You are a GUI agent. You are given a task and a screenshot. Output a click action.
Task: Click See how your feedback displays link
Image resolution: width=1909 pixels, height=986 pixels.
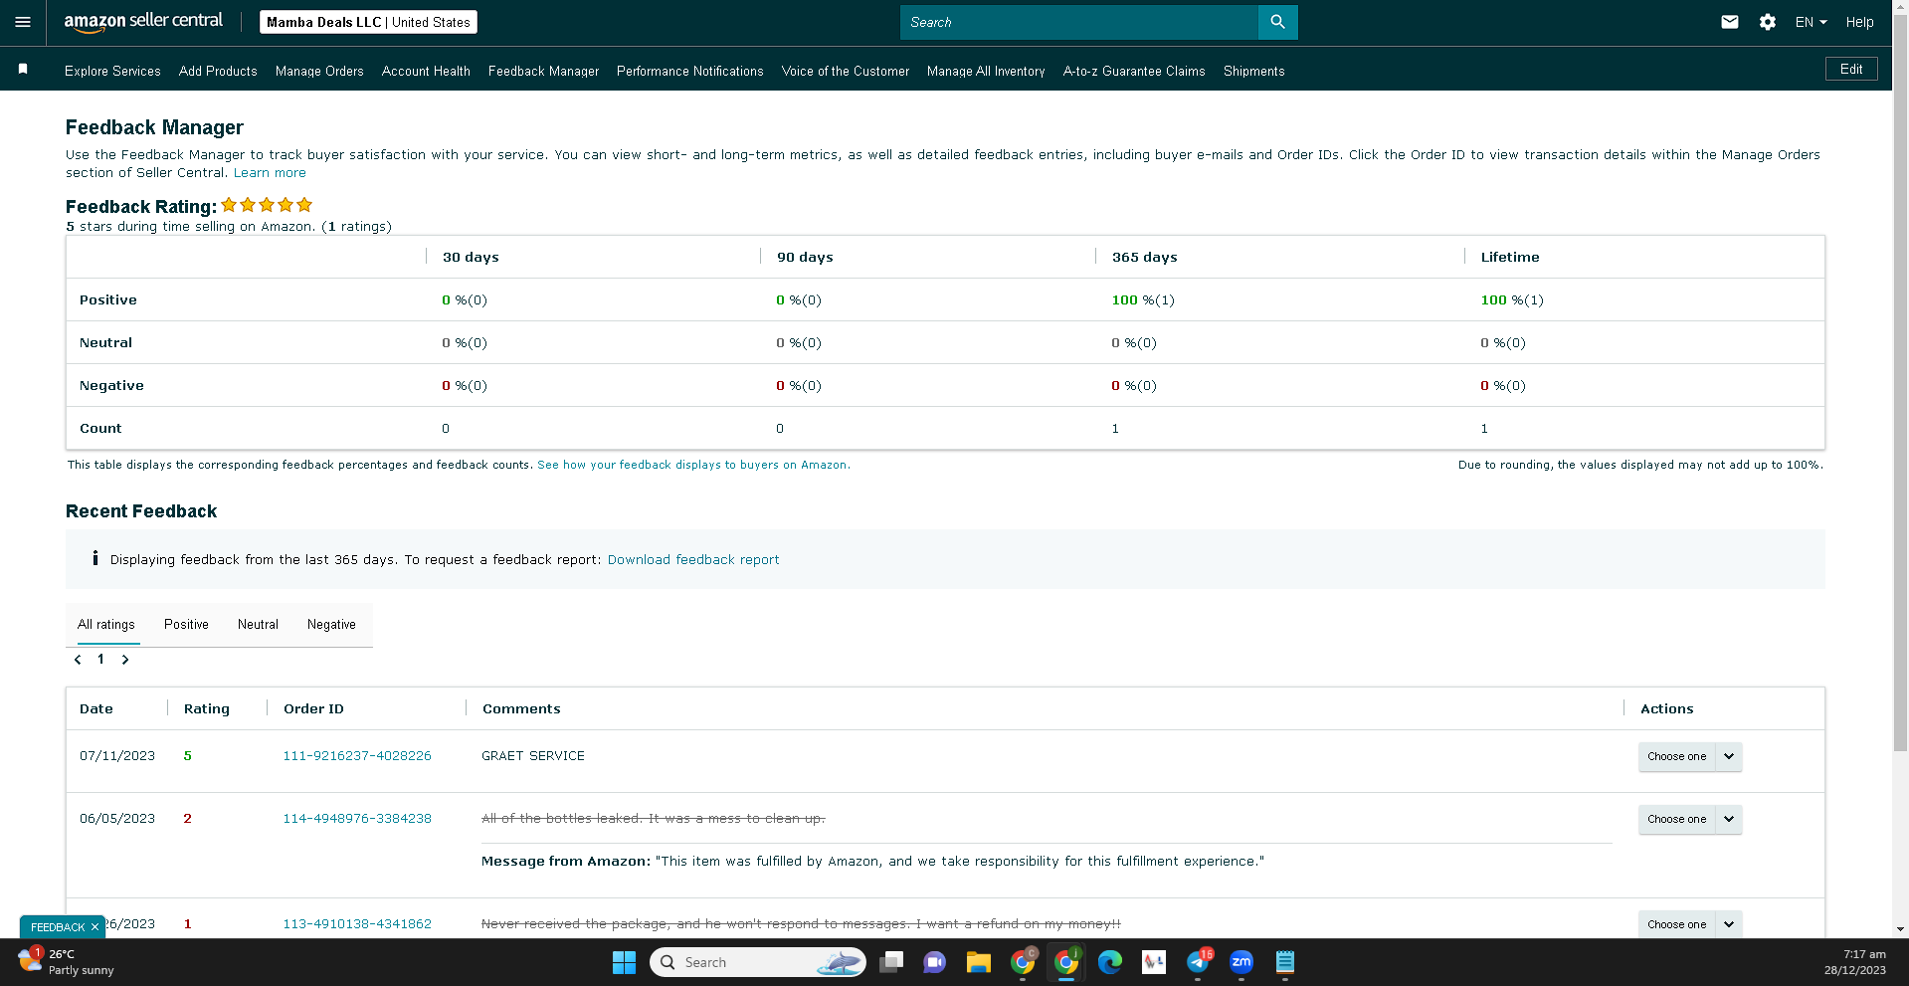tap(692, 465)
